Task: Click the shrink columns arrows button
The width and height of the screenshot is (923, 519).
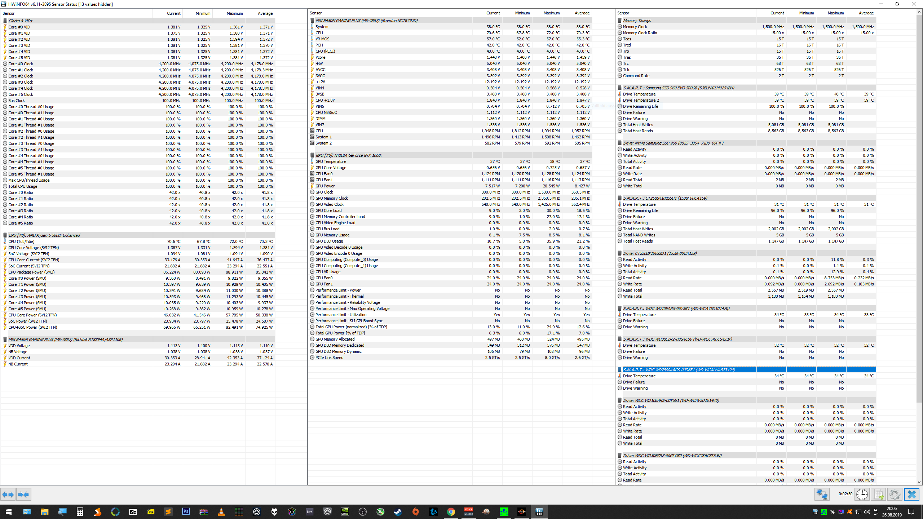Action: click(x=23, y=494)
